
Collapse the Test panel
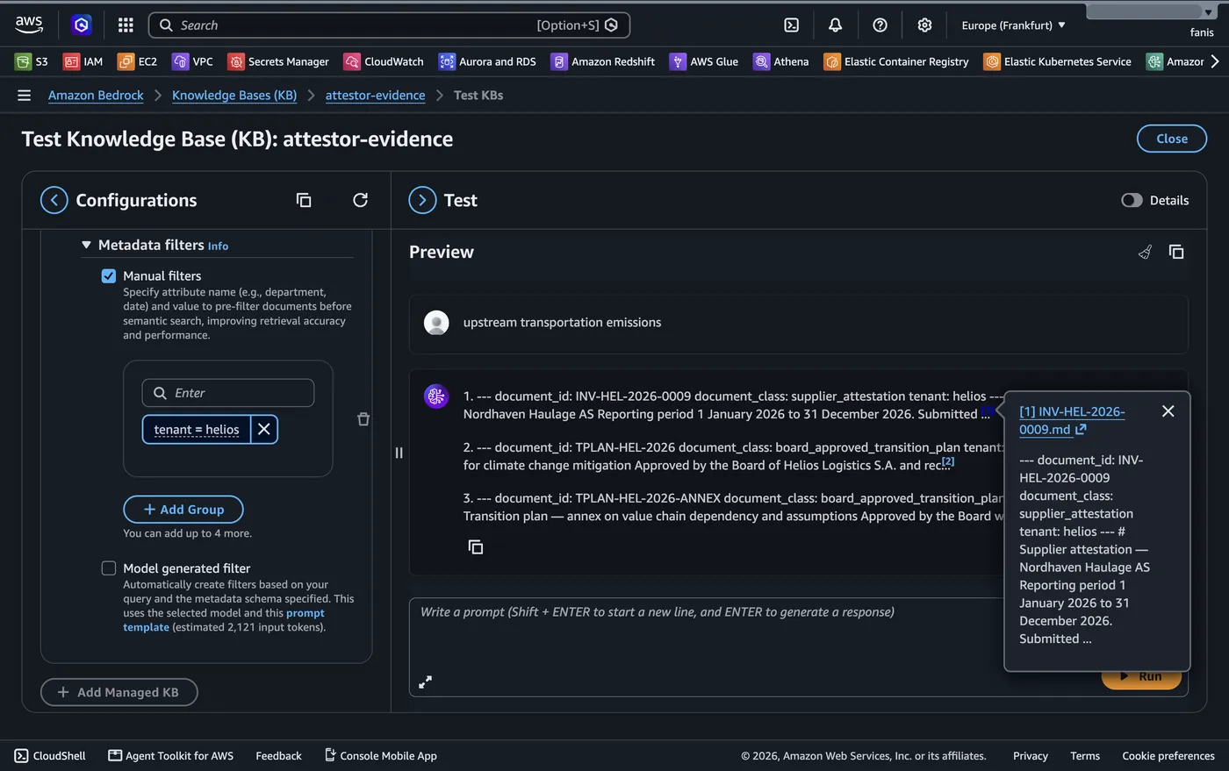pos(422,200)
